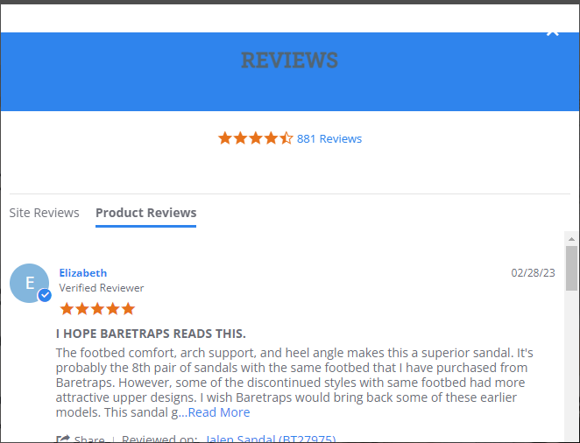The height and width of the screenshot is (443, 580).
Task: Open the Jalen Sandal (BT27975) product link
Action: (271, 439)
